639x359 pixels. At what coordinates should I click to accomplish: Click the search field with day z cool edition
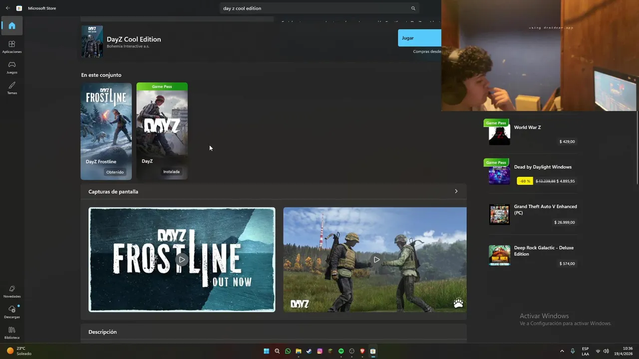pos(319,8)
